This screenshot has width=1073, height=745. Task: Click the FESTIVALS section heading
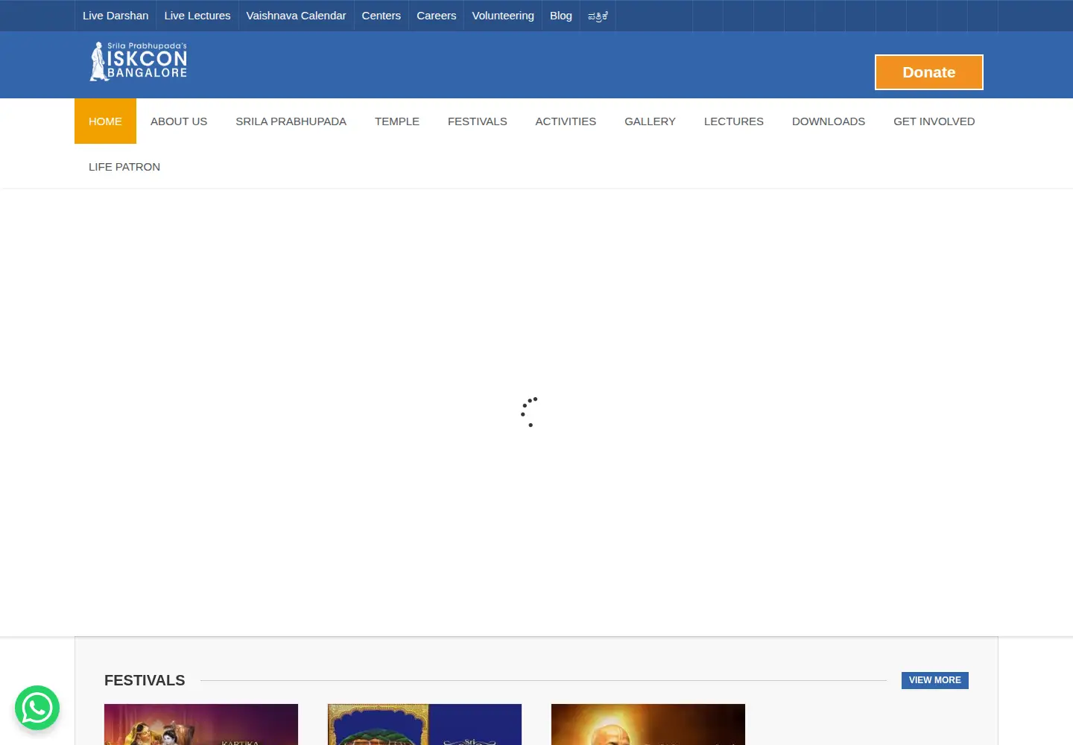(x=145, y=680)
